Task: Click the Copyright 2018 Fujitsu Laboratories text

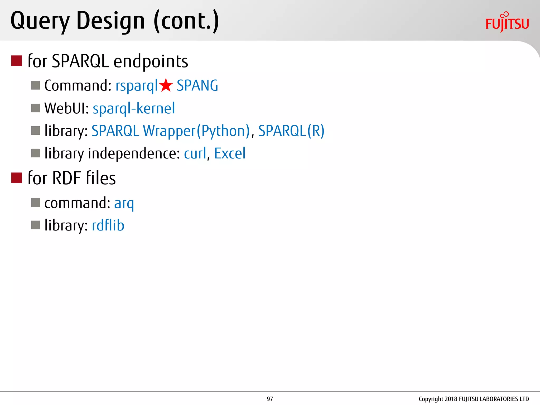Action: click(x=474, y=399)
